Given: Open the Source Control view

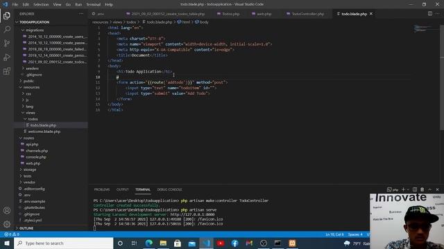Looking at the screenshot, I should click(7, 43).
